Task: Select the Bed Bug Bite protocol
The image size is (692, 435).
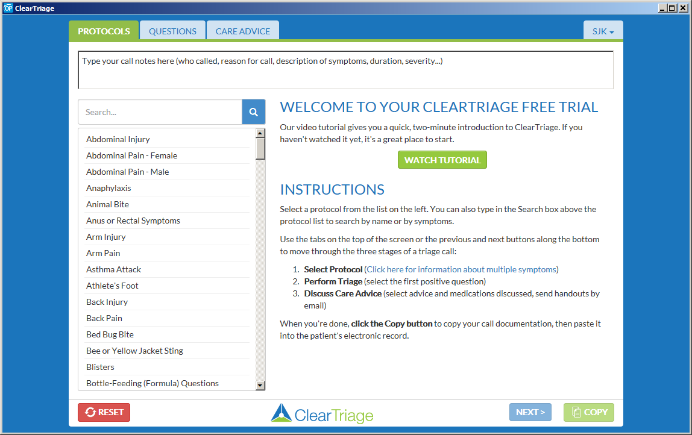Action: tap(168, 335)
